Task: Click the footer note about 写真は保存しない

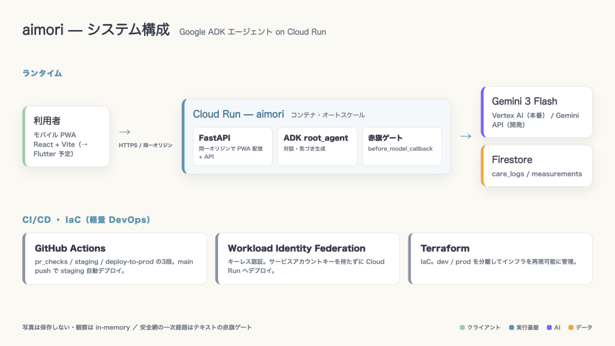Action: pyautogui.click(x=137, y=327)
